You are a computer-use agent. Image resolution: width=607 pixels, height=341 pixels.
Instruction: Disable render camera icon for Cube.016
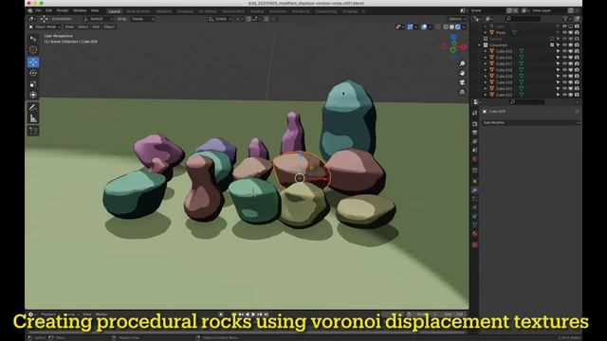pyautogui.click(x=577, y=57)
